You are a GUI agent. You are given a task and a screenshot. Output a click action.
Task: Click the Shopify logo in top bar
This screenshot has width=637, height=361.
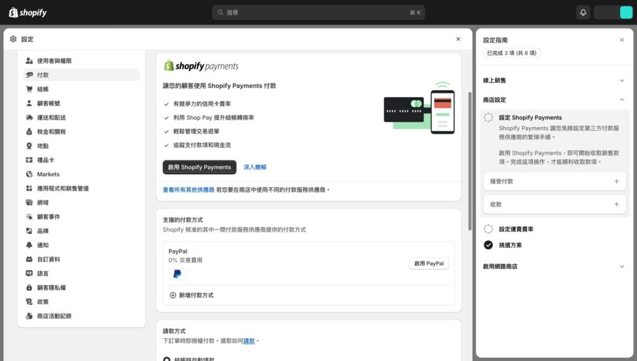27,12
